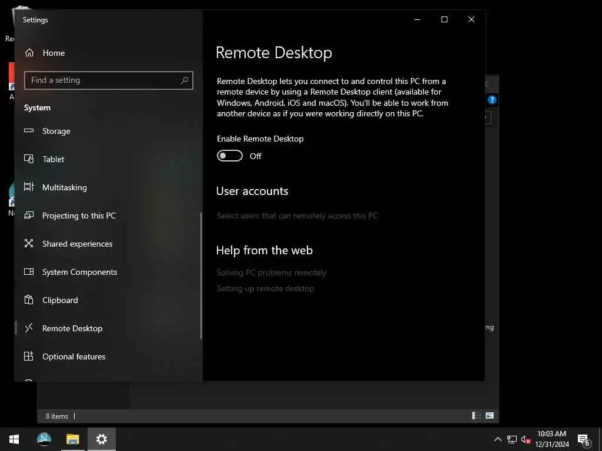Select Optional features in sidebar
The image size is (602, 451).
[108, 356]
